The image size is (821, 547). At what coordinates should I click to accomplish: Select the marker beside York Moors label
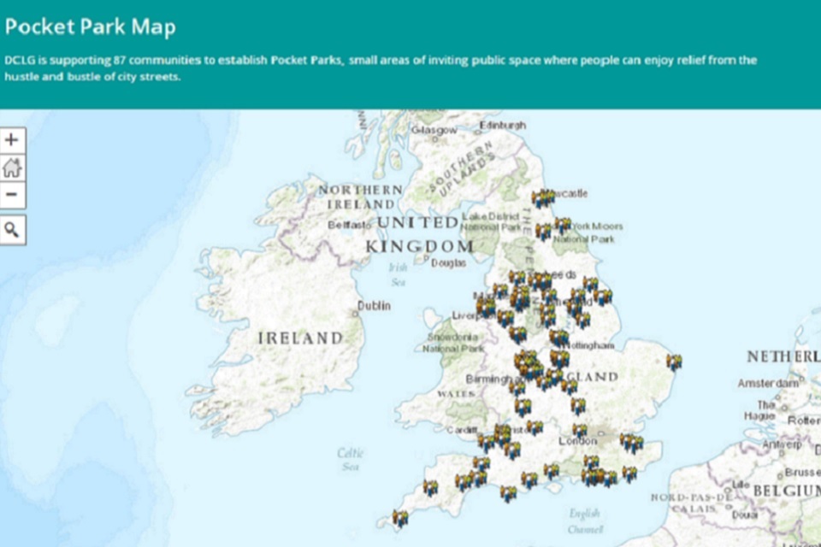562,226
